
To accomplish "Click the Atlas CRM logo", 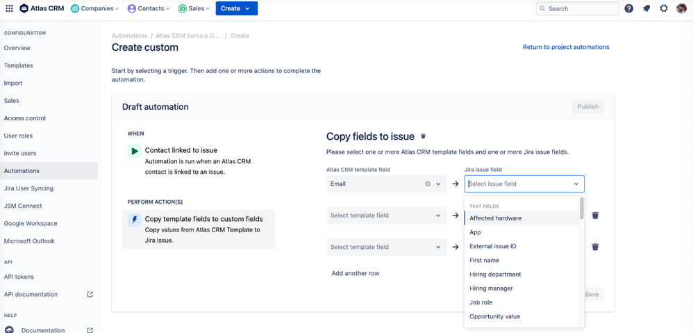I will click(42, 8).
